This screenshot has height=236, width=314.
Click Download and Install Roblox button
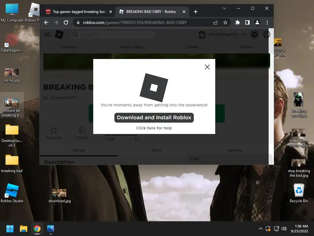tap(154, 118)
